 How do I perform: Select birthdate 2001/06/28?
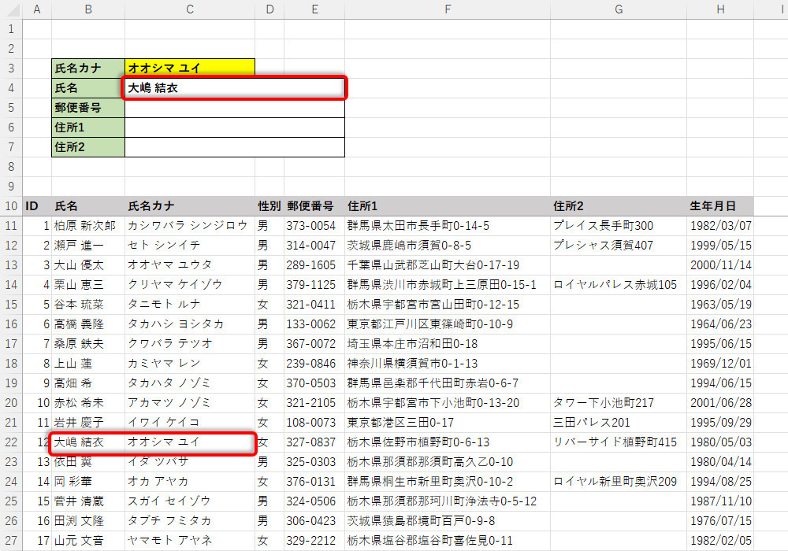(x=720, y=402)
